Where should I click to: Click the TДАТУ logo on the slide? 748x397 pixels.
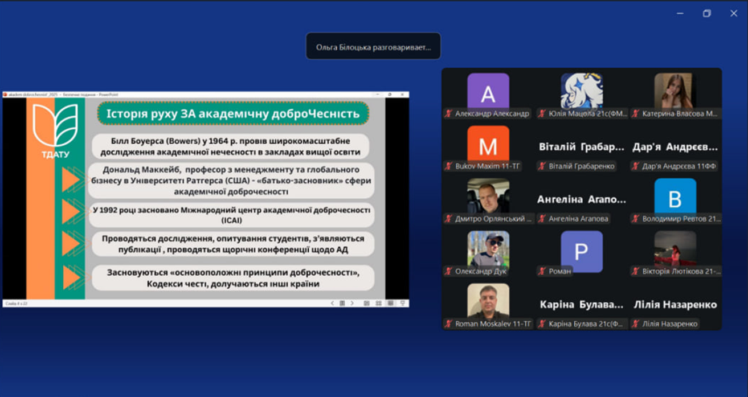(x=55, y=130)
